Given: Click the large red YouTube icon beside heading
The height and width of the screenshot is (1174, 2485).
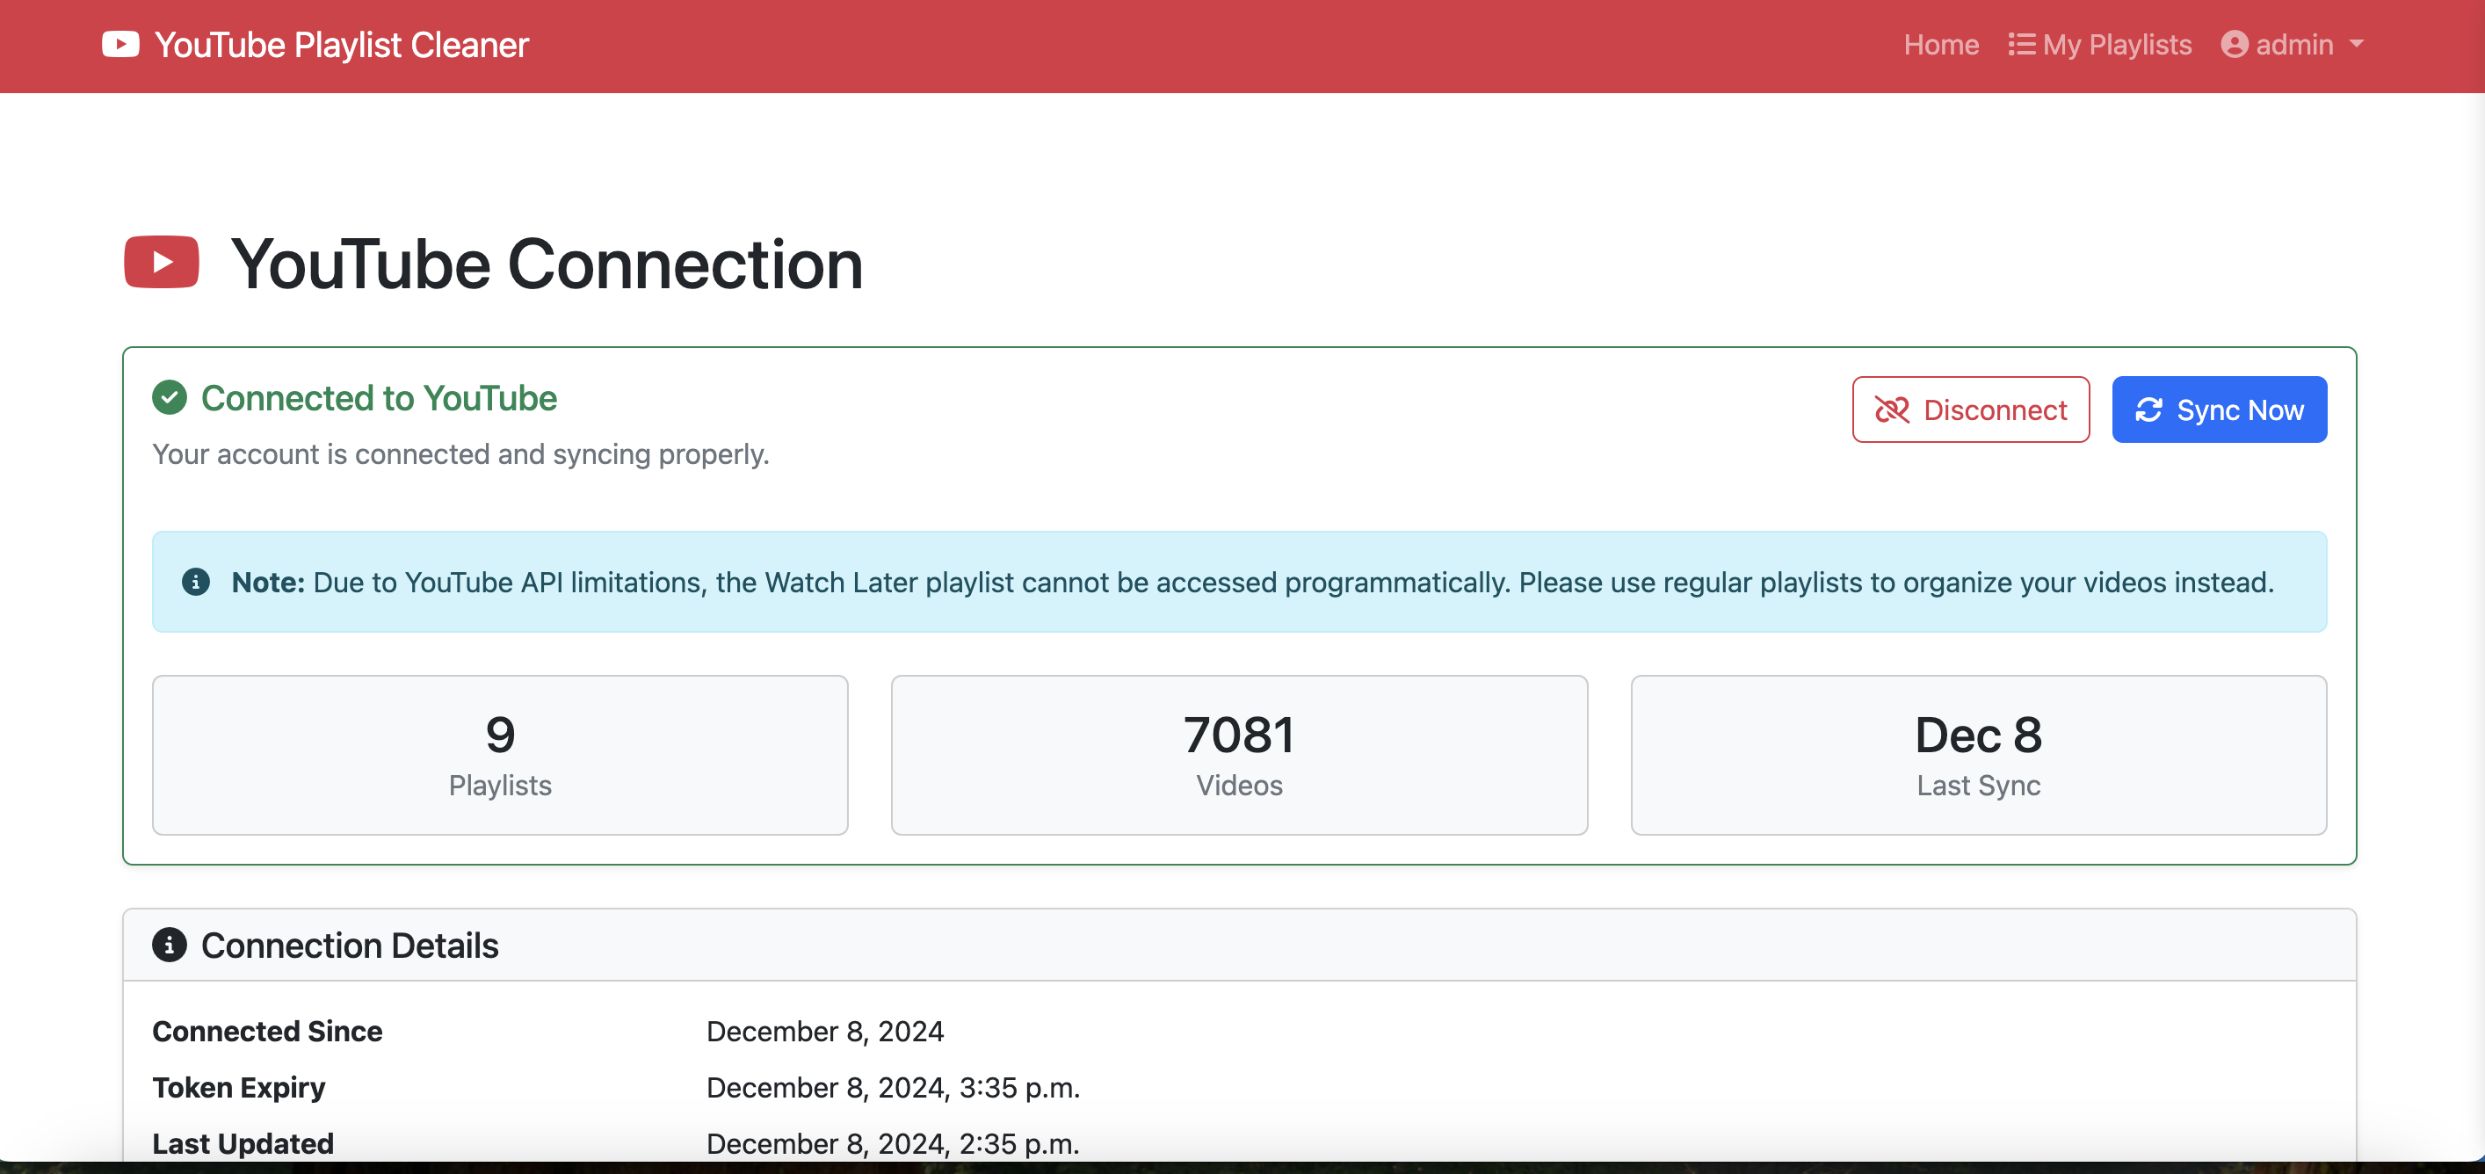Looking at the screenshot, I should pyautogui.click(x=161, y=263).
